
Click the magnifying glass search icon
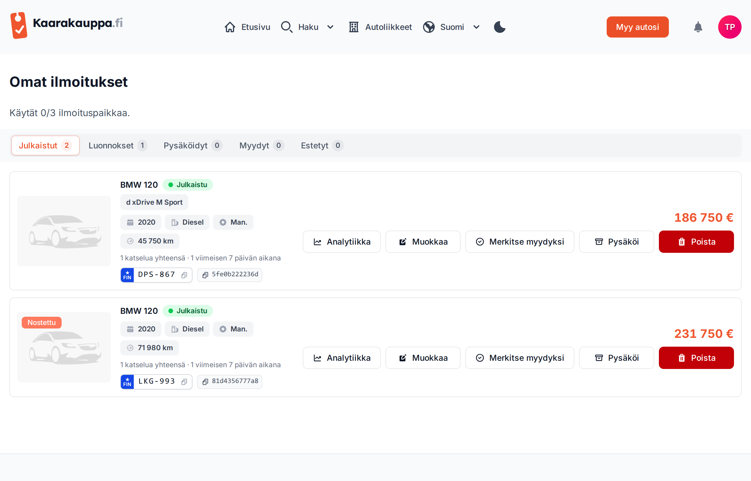pyautogui.click(x=287, y=27)
